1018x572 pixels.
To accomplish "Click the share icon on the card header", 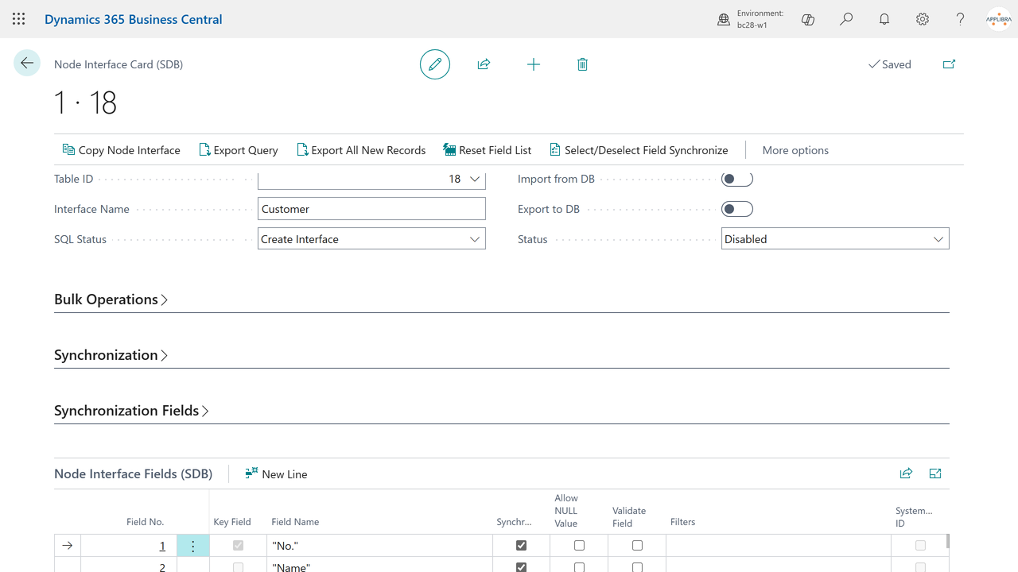I will click(484, 64).
